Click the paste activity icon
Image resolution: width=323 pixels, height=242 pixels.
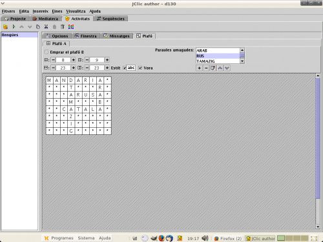pyautogui.click(x=54, y=26)
